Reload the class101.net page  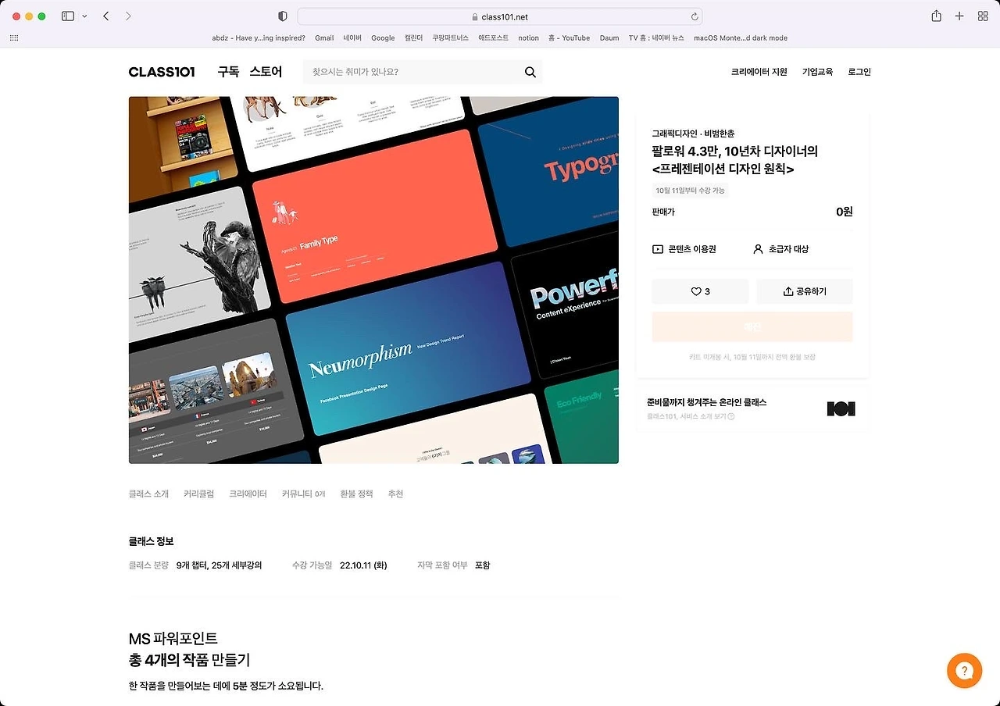[x=695, y=16]
